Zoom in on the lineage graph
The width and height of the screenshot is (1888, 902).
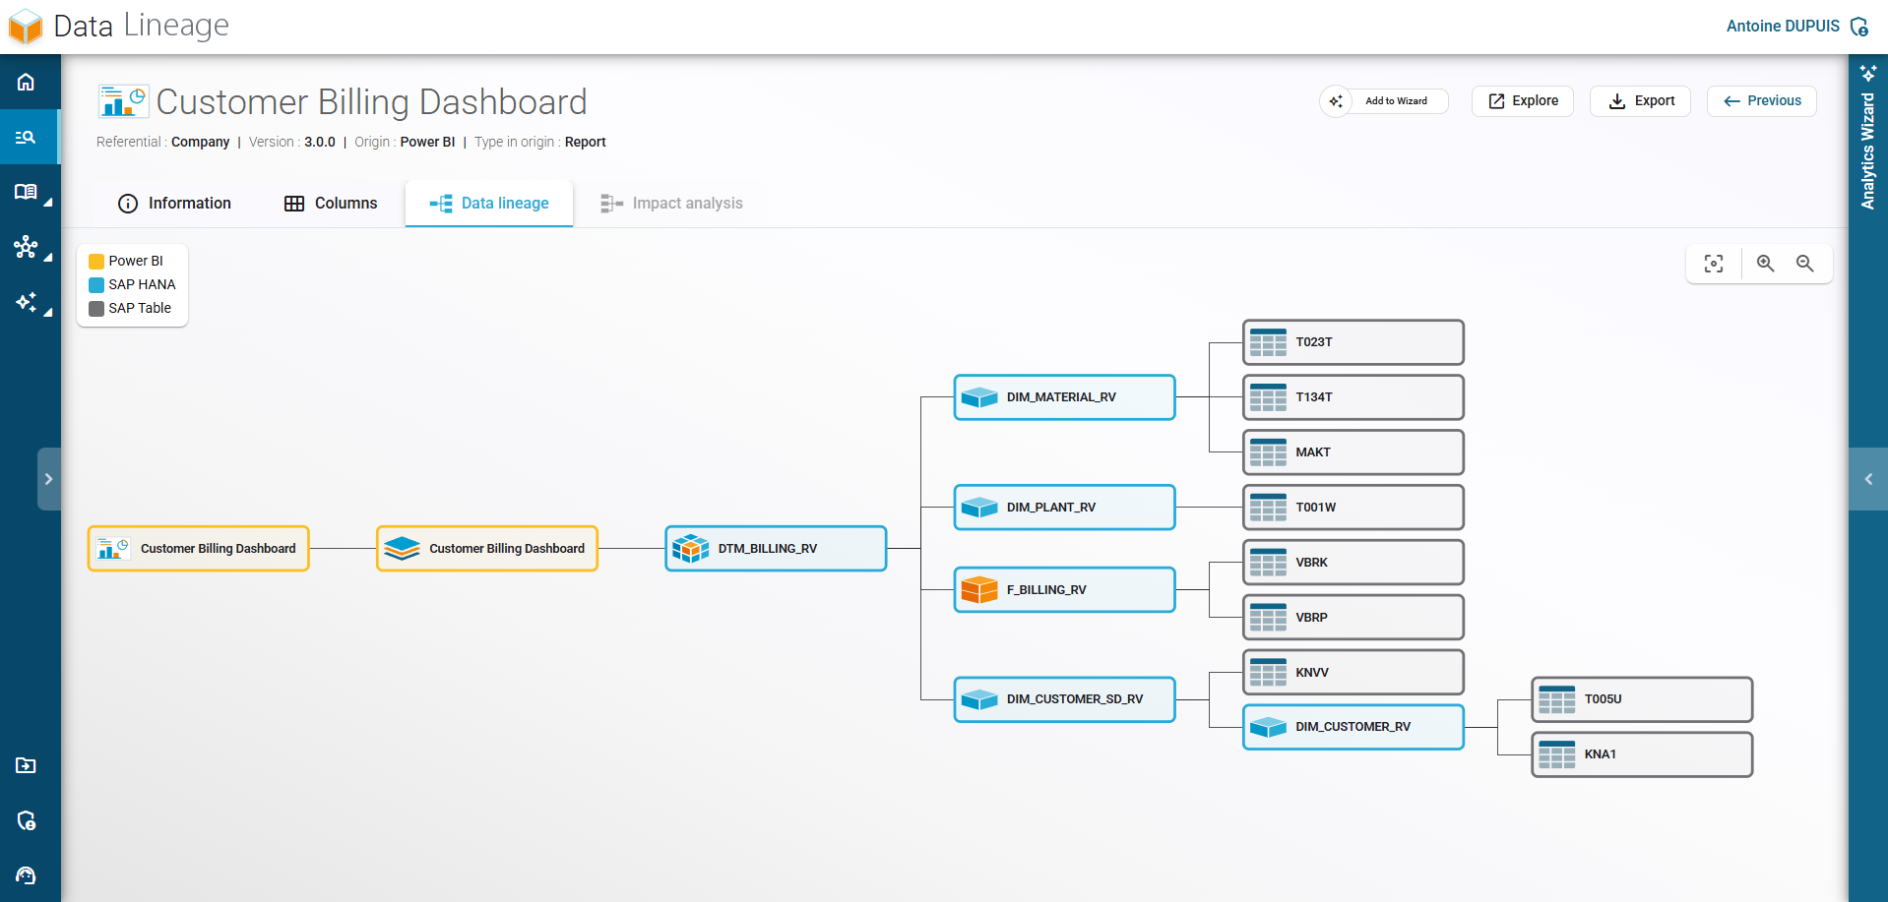point(1766,264)
